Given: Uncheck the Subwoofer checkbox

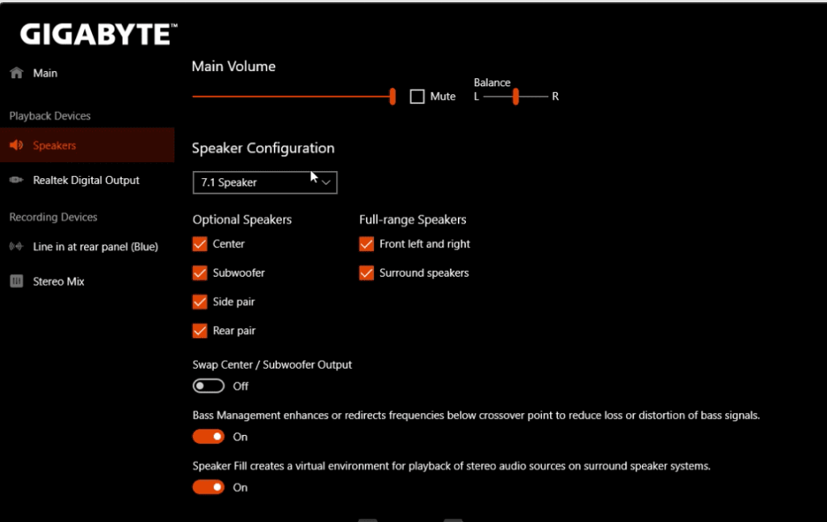Looking at the screenshot, I should pyautogui.click(x=200, y=273).
